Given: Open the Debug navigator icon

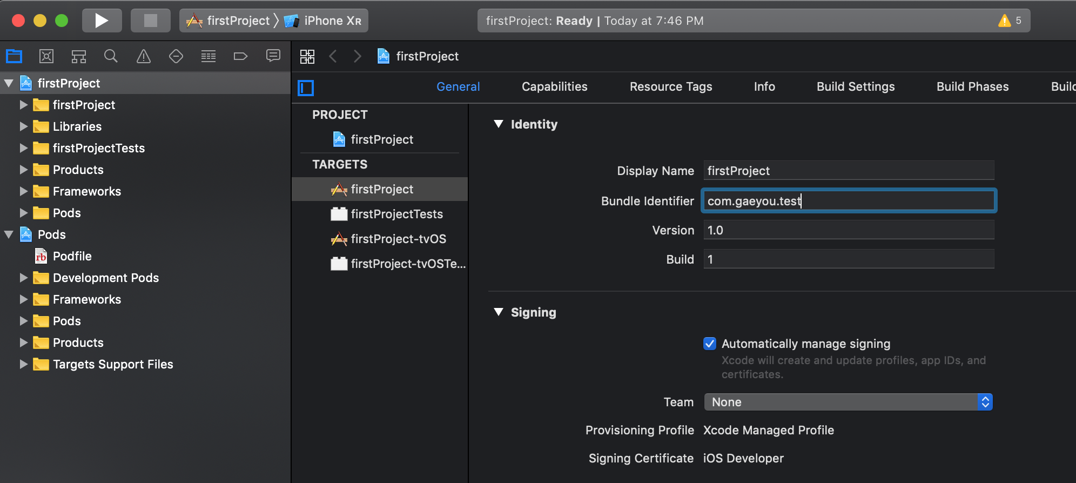Looking at the screenshot, I should pos(209,56).
